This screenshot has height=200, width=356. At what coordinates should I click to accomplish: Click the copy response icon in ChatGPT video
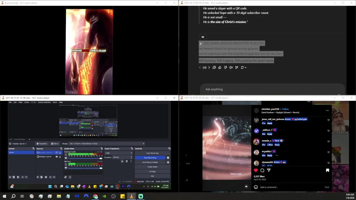pos(214,67)
